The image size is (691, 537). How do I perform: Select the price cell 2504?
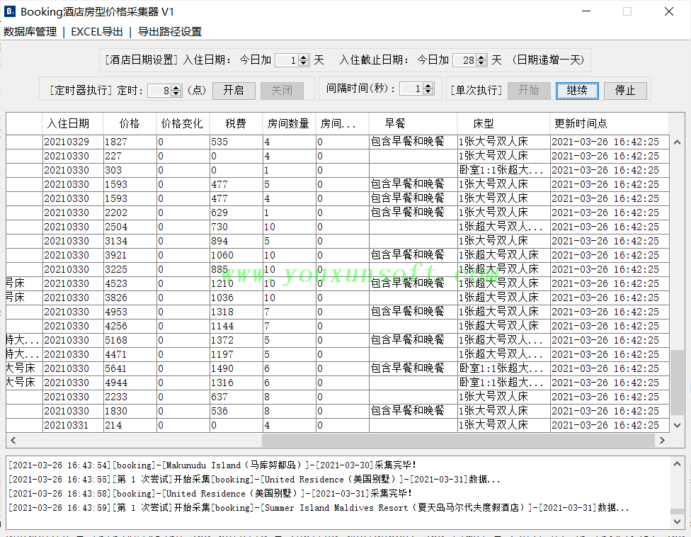pyautogui.click(x=130, y=227)
